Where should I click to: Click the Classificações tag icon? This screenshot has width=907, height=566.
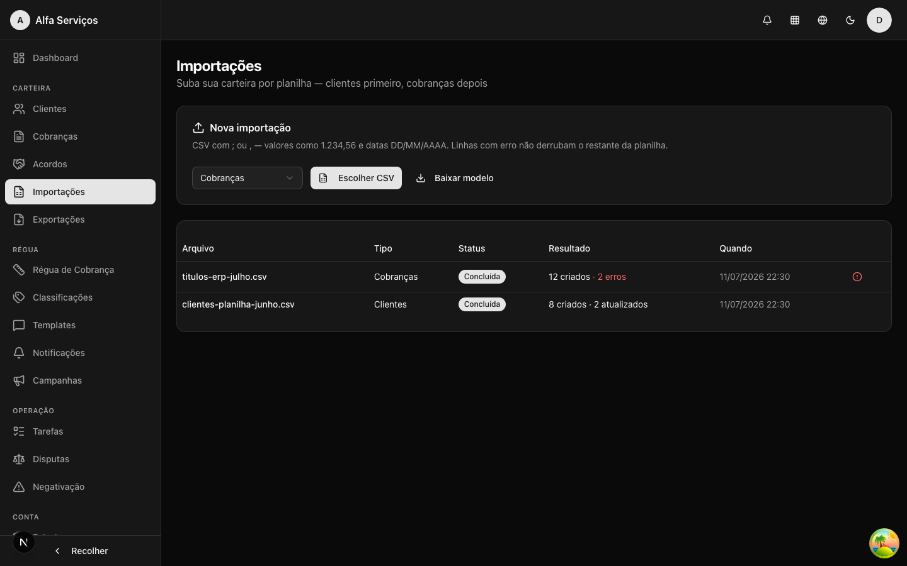coord(19,297)
